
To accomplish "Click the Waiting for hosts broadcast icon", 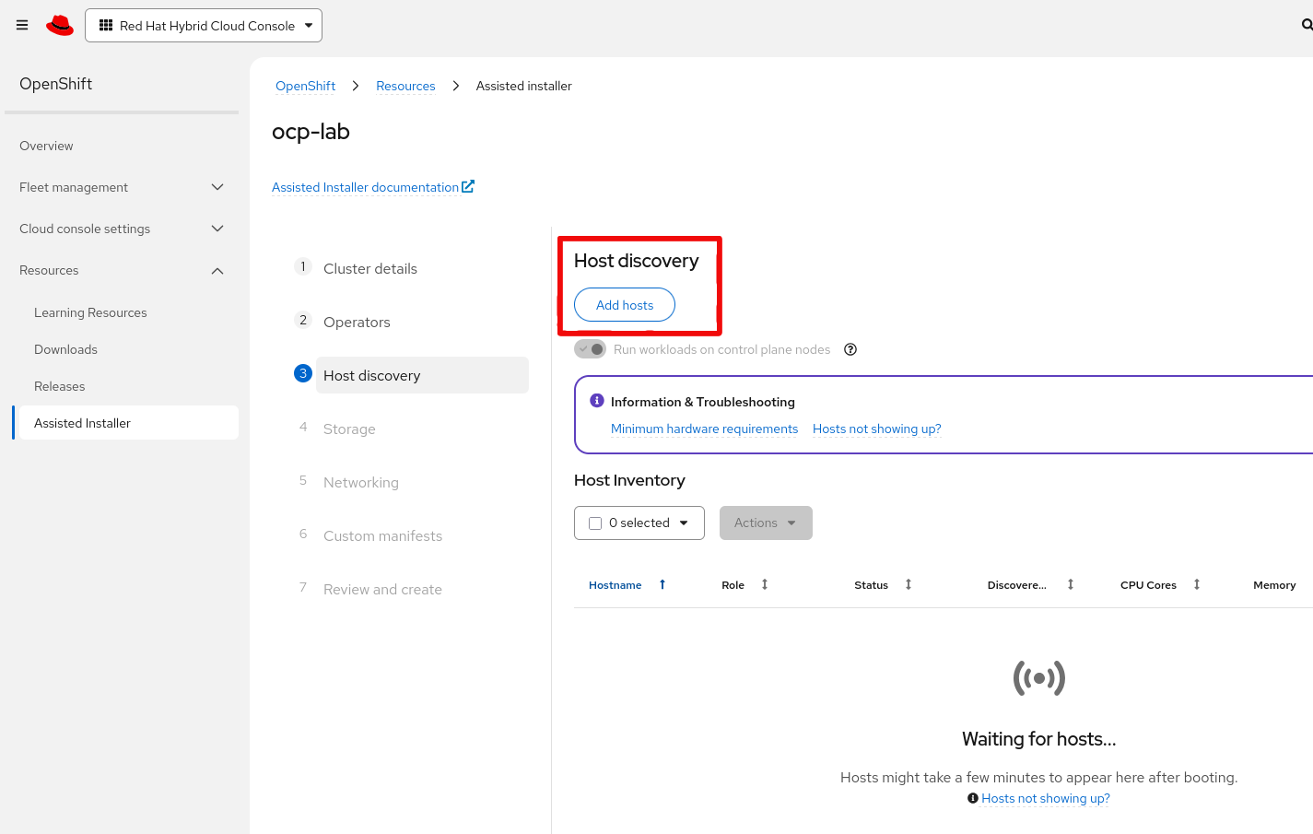I will pyautogui.click(x=1039, y=678).
